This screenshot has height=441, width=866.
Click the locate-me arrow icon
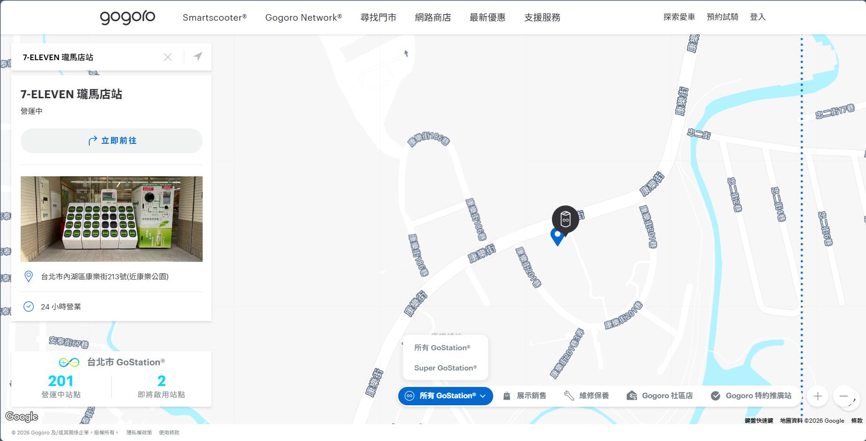(198, 57)
